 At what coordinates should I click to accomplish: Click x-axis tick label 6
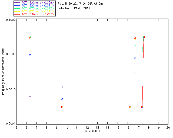click(26, 127)
